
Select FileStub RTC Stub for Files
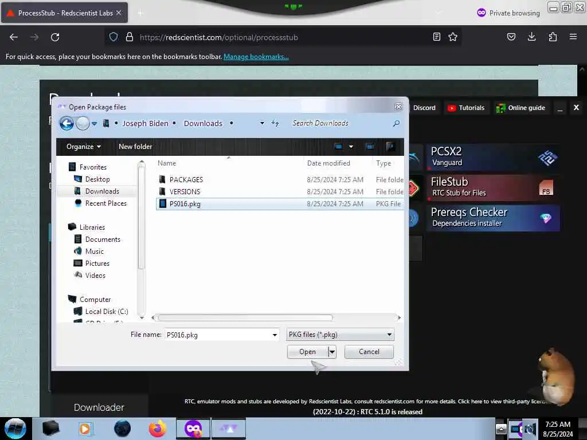click(x=493, y=187)
